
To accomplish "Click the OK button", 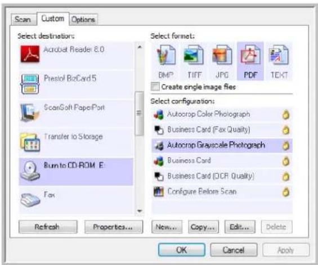I will click(181, 250).
